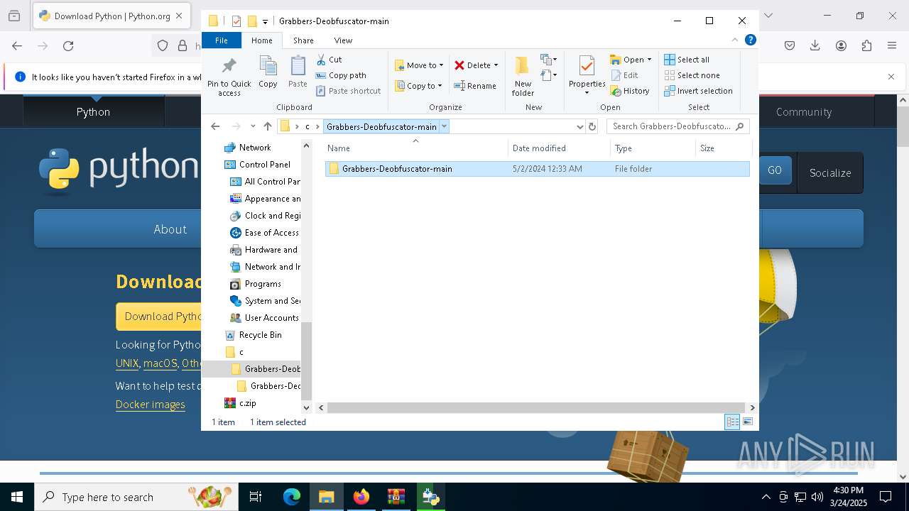Select all items in Explorer
The image size is (909, 511).
pos(687,60)
